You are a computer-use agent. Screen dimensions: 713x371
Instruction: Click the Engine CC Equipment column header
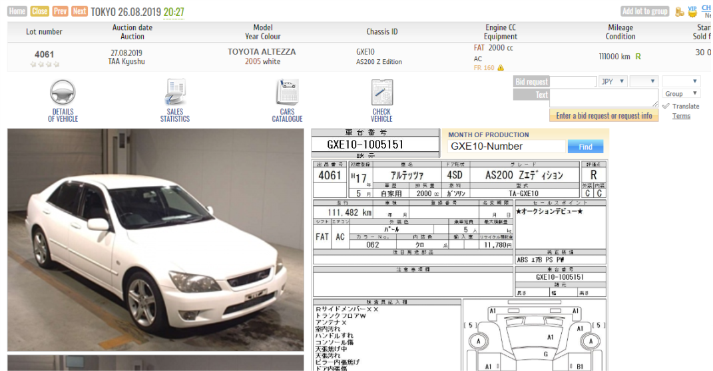point(500,32)
